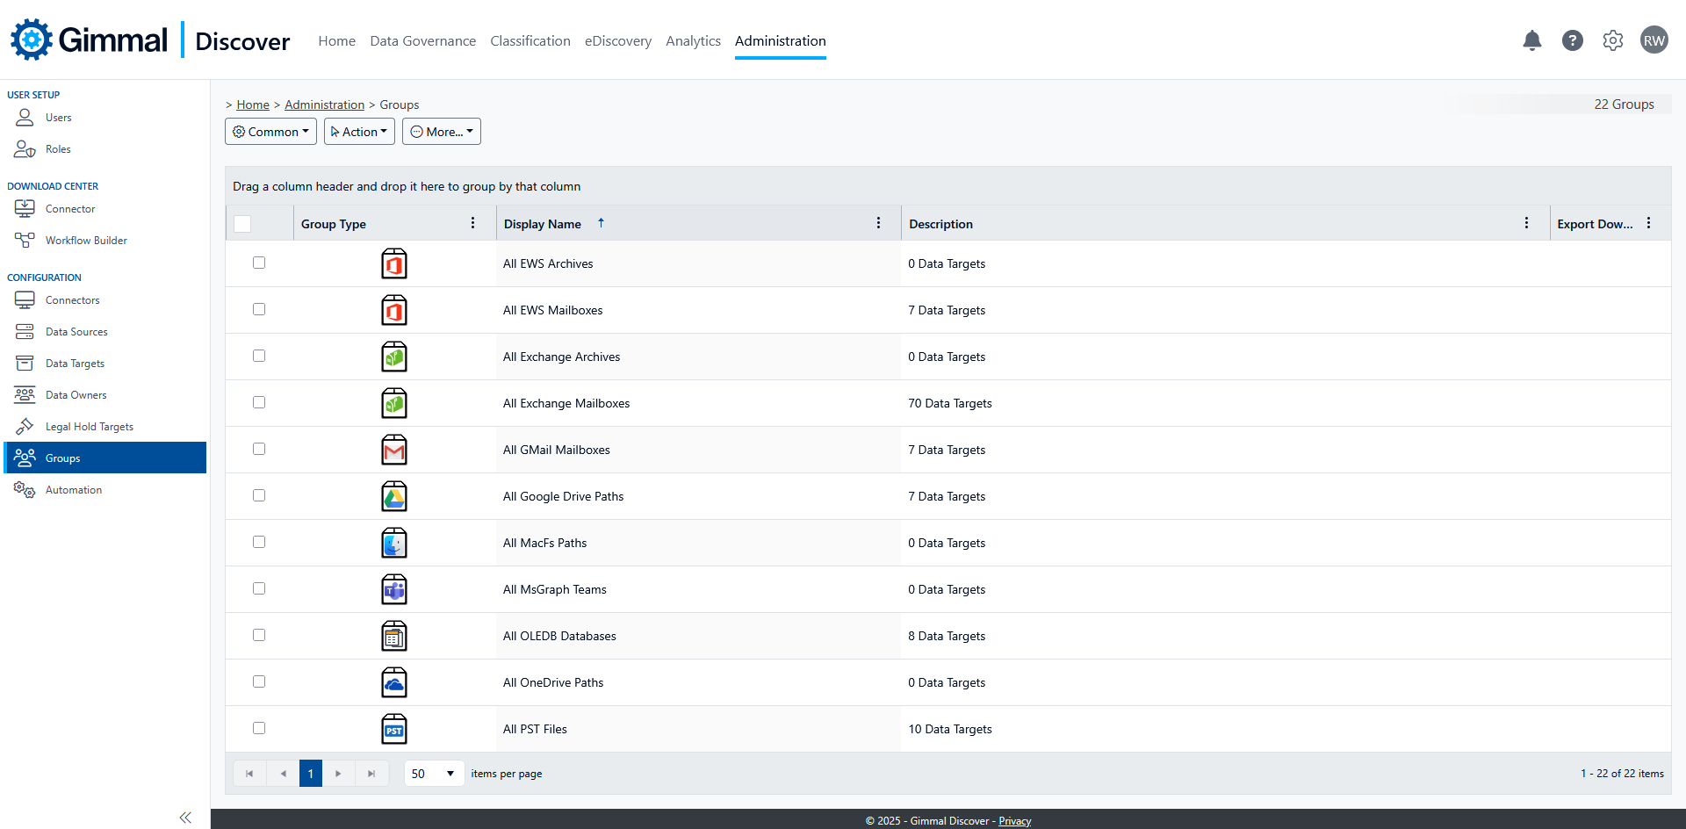
Task: Open the help question mark icon
Action: pyautogui.click(x=1572, y=40)
